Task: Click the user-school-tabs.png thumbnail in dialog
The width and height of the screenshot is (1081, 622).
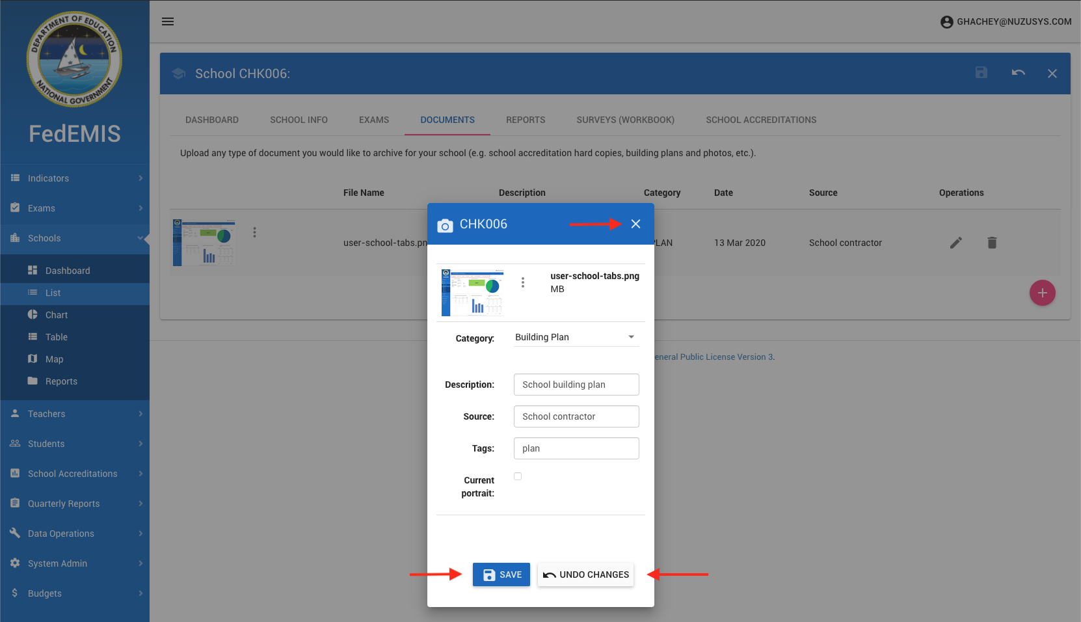Action: click(x=473, y=292)
